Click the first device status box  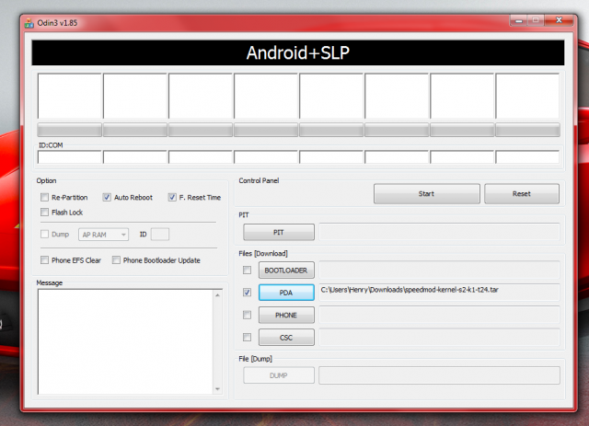coord(70,96)
